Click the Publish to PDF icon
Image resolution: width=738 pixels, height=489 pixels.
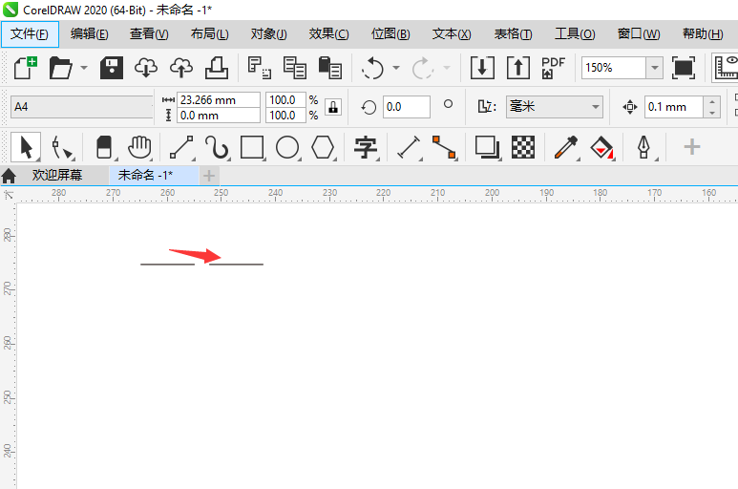(553, 68)
